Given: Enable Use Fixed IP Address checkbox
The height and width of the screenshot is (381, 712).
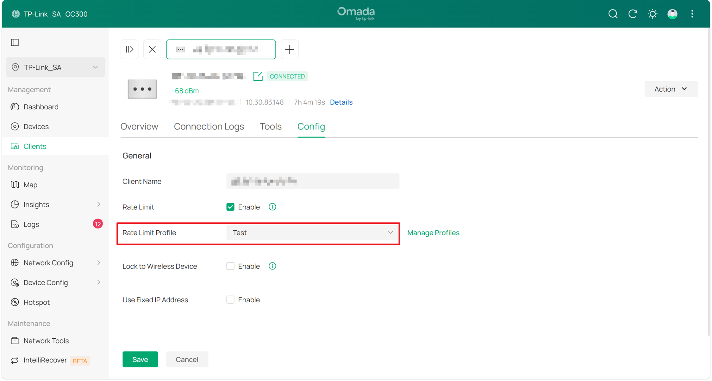Looking at the screenshot, I should tap(230, 299).
